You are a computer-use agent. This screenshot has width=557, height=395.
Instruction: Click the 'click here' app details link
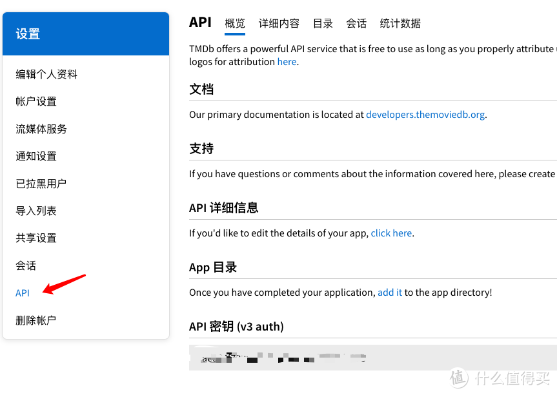point(391,233)
